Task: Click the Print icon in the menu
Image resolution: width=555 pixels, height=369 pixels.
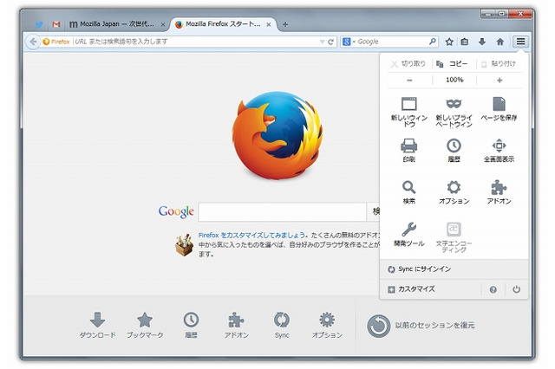Action: pos(409,146)
